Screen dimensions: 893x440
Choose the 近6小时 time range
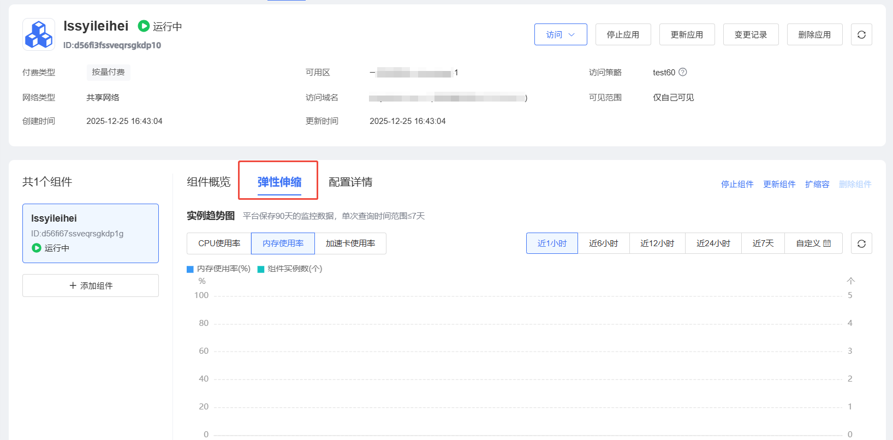coord(603,243)
